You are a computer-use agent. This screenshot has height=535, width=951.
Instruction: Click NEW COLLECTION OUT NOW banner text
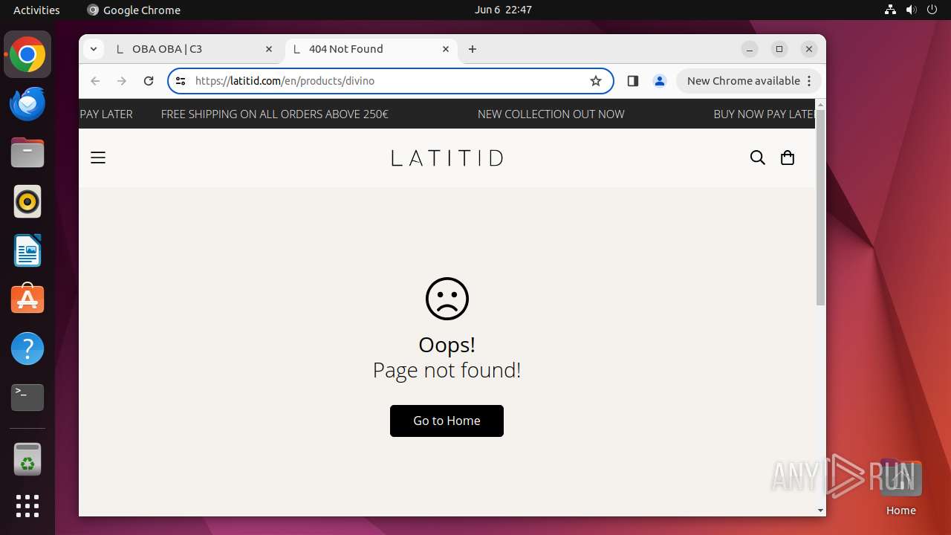pos(551,114)
